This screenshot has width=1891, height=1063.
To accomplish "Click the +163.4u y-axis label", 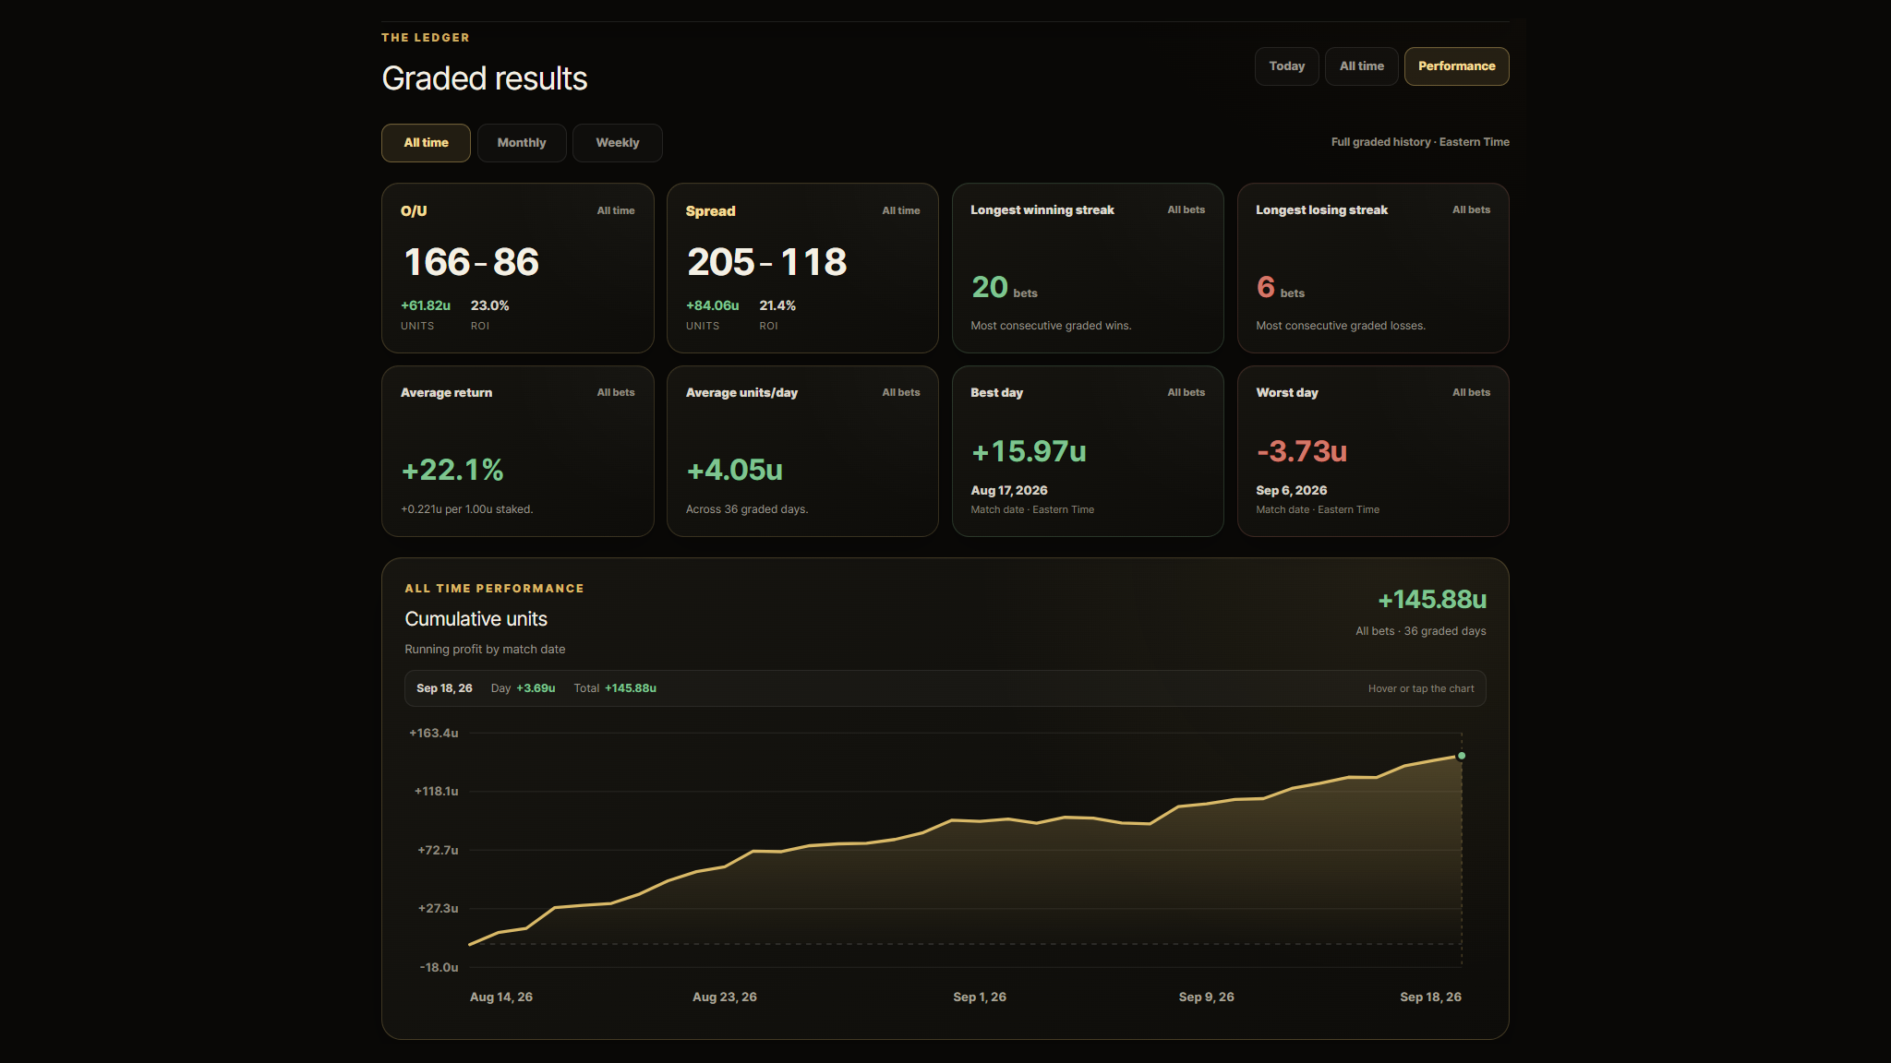I will (x=434, y=734).
